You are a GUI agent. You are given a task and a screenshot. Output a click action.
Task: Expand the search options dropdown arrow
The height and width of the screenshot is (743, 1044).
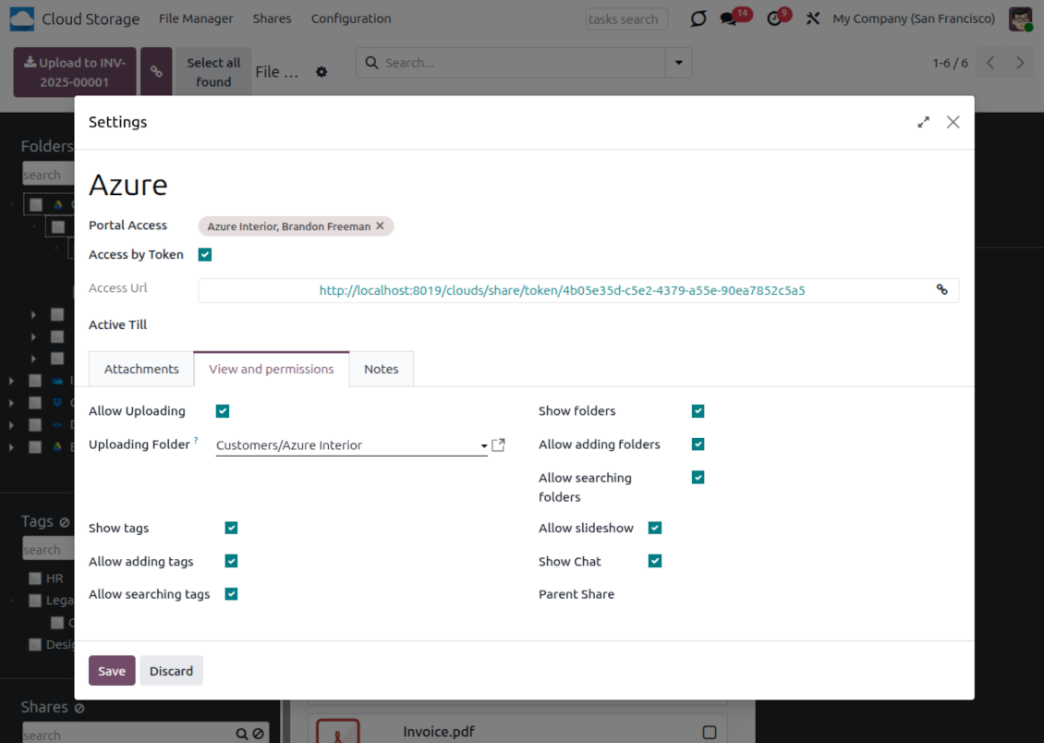pos(679,63)
